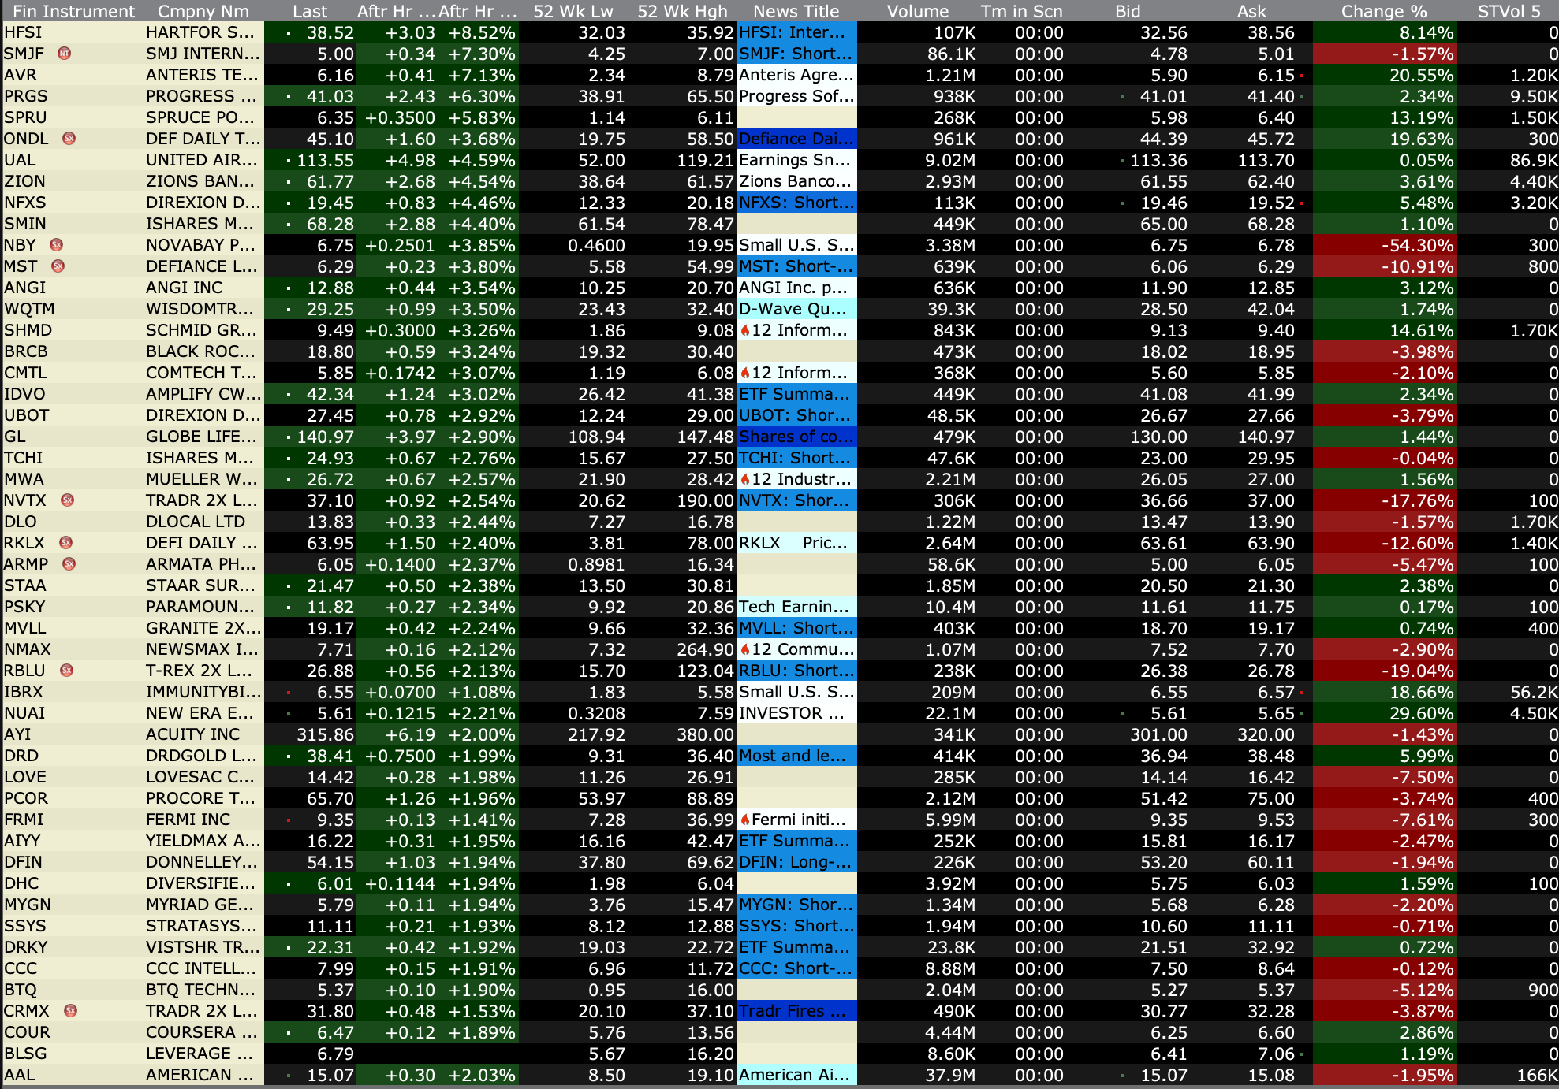Click the SX badge beside CRMX
1559x1089 pixels.
(70, 1011)
